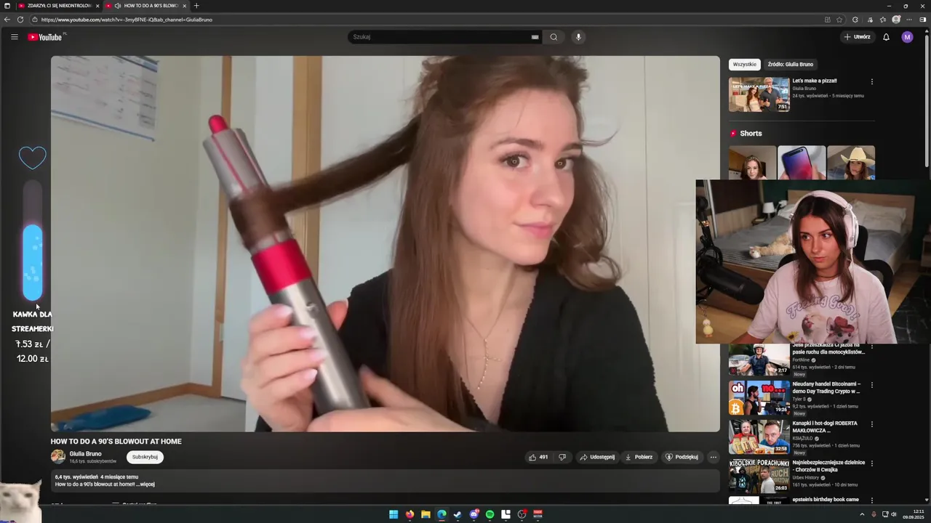This screenshot has width=931, height=523.
Task: Click the heart icon on the stream overlay
Action: coord(32,158)
